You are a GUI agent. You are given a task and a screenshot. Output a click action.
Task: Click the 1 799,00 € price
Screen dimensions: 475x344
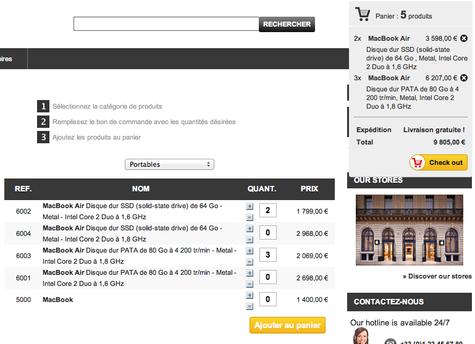313,211
